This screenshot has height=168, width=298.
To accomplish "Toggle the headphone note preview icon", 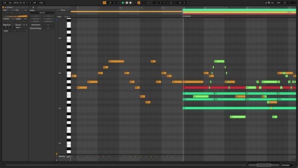I will [x=57, y=20].
